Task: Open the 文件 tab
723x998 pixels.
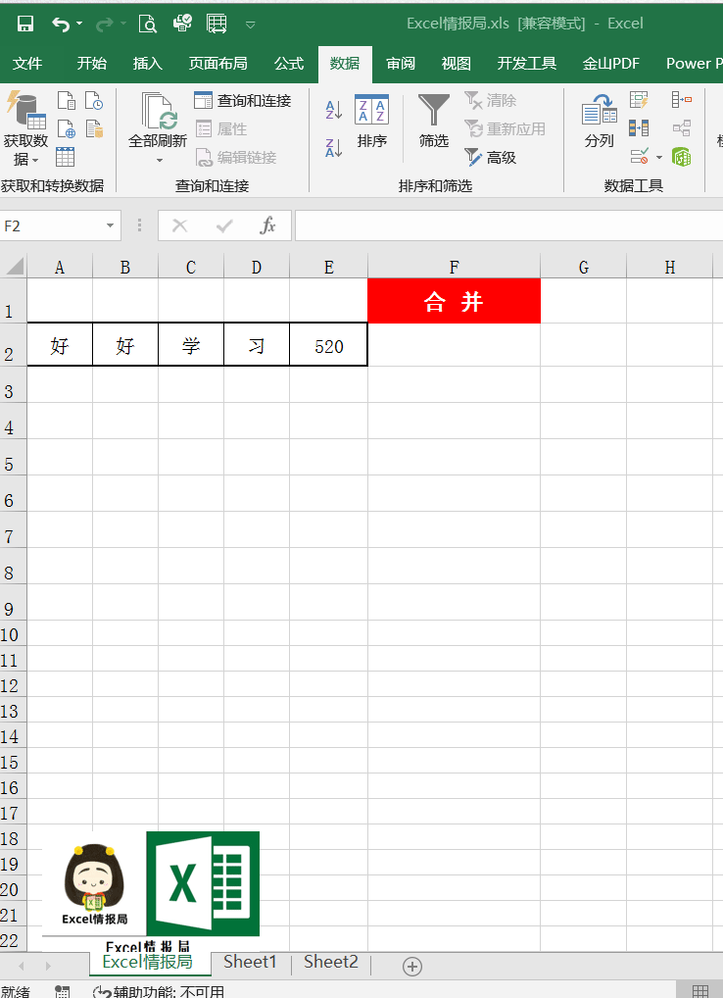Action: 27,64
